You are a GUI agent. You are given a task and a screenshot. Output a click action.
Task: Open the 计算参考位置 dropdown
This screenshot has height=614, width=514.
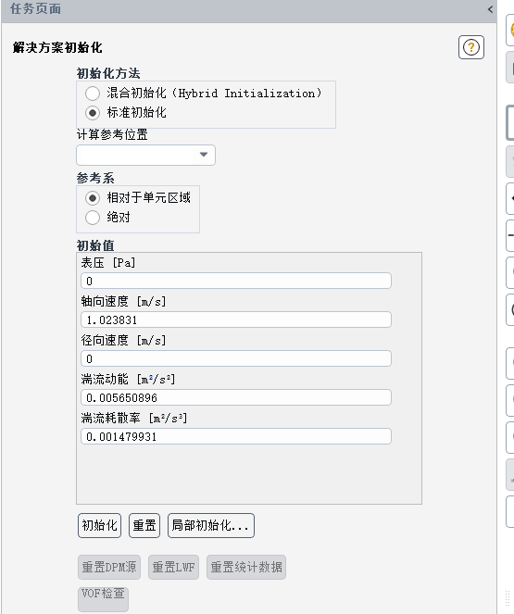coord(145,155)
